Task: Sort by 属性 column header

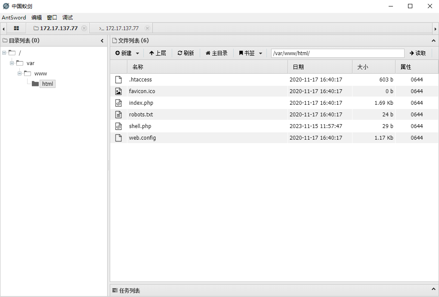Action: coord(417,67)
